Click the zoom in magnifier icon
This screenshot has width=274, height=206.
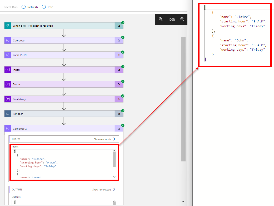161,19
